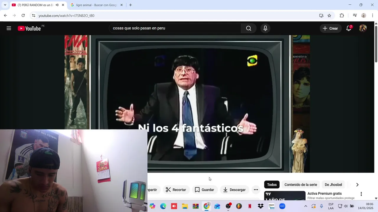Close the ligre animal tab

coord(121,5)
